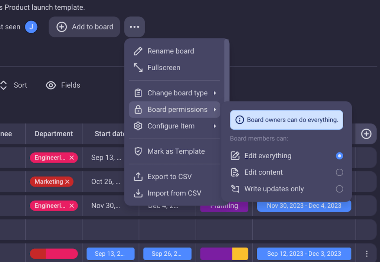Click the Sort icon with arrows
This screenshot has height=262, width=380.
(x=4, y=85)
